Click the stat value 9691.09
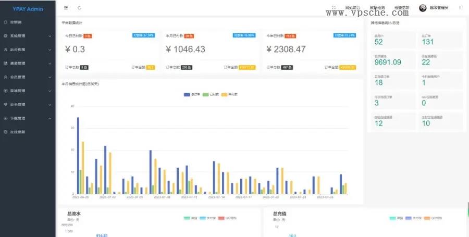469x237 pixels. [388, 62]
